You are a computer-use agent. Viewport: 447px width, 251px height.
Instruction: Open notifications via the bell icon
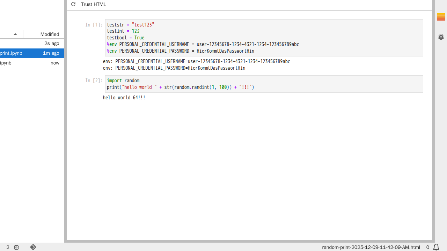436,247
